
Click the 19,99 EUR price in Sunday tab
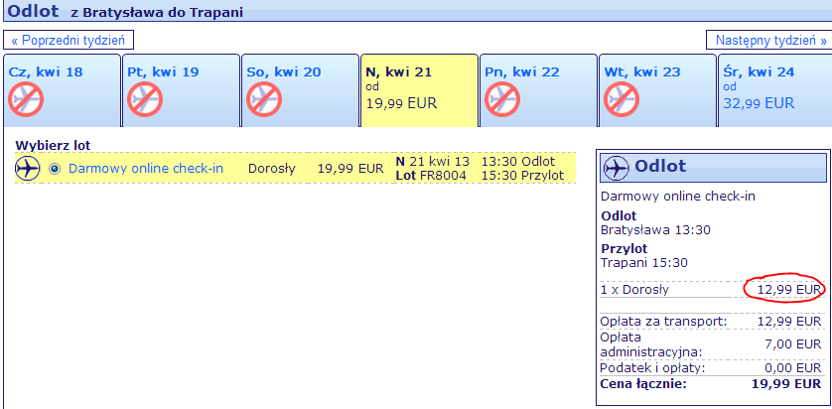[402, 103]
